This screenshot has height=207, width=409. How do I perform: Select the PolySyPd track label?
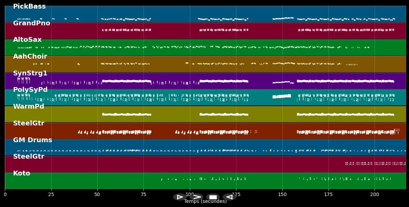click(x=30, y=90)
